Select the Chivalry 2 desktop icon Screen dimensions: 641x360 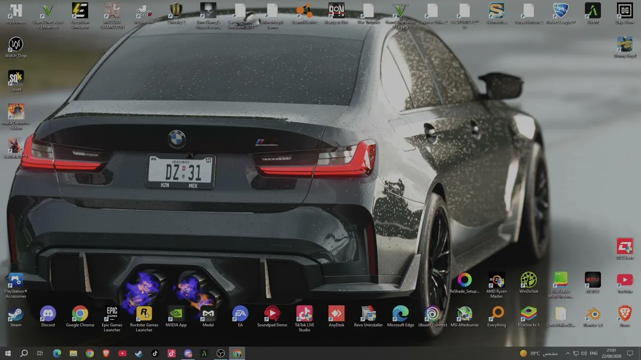tap(176, 14)
